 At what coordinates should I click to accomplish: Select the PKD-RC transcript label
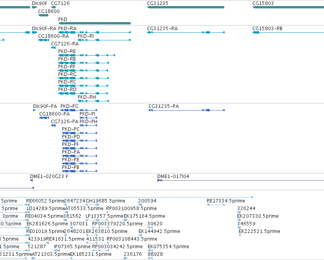tap(67, 82)
